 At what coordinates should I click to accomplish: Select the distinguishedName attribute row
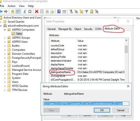pyautogui.click(x=87, y=72)
